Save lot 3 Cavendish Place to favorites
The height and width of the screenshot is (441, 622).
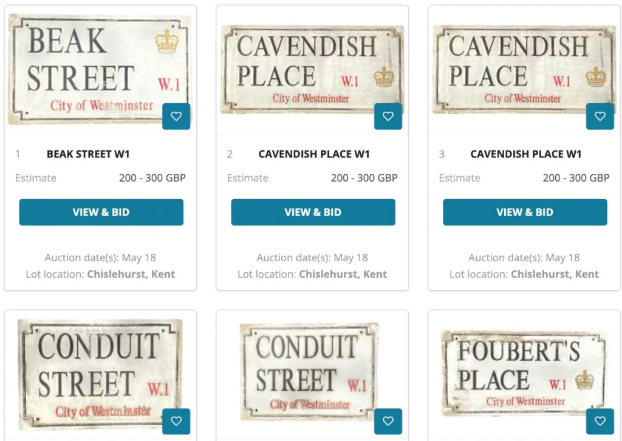600,117
